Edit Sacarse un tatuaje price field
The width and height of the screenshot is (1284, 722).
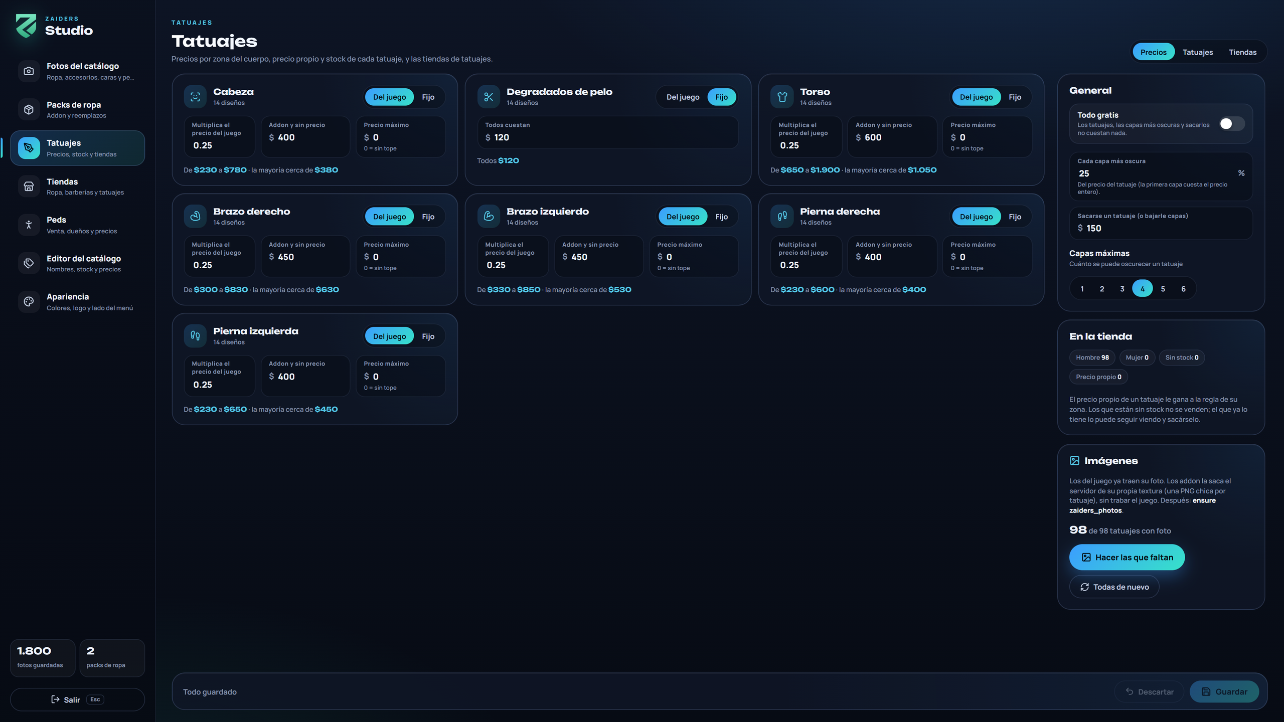(1161, 223)
